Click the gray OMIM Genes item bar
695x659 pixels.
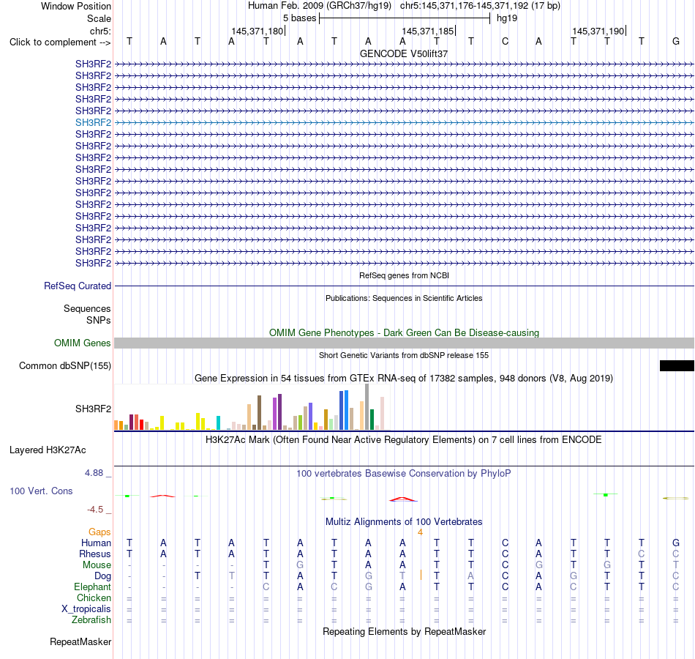(x=405, y=343)
